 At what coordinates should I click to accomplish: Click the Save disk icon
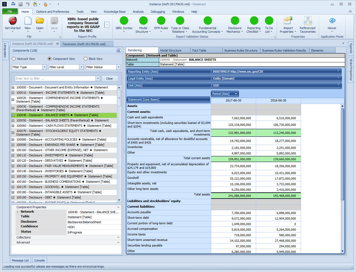[54, 21]
